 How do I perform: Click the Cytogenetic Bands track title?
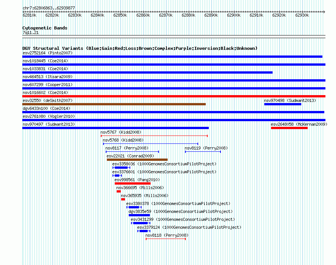click(45, 28)
